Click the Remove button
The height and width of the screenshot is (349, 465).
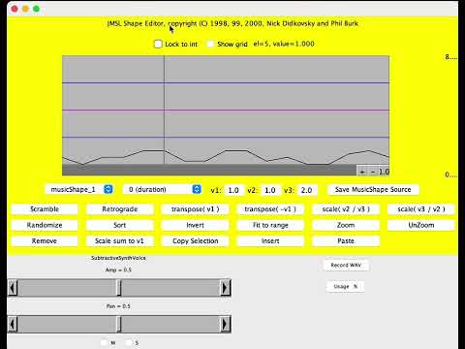pyautogui.click(x=45, y=240)
